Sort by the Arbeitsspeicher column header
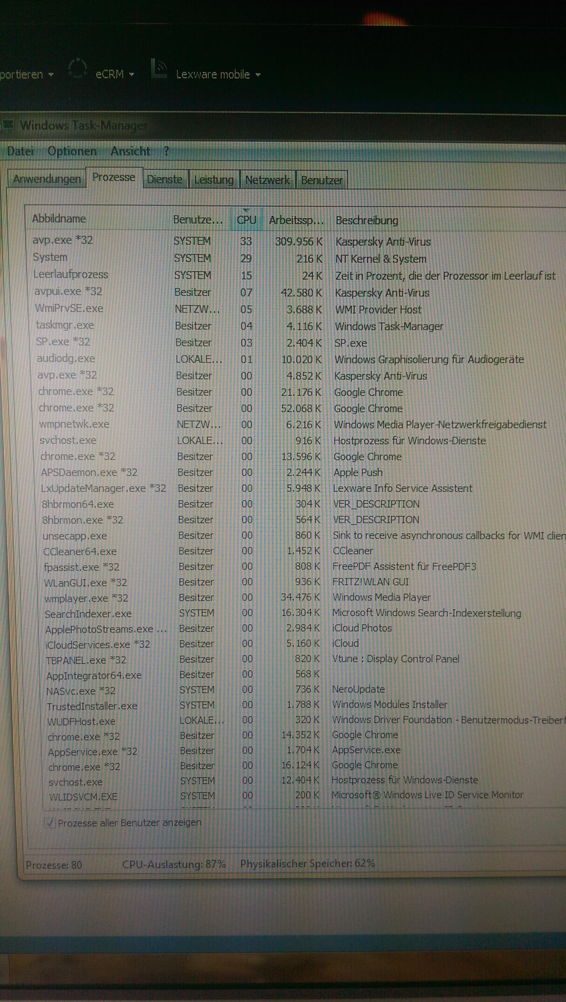The width and height of the screenshot is (566, 1002). pyautogui.click(x=296, y=220)
